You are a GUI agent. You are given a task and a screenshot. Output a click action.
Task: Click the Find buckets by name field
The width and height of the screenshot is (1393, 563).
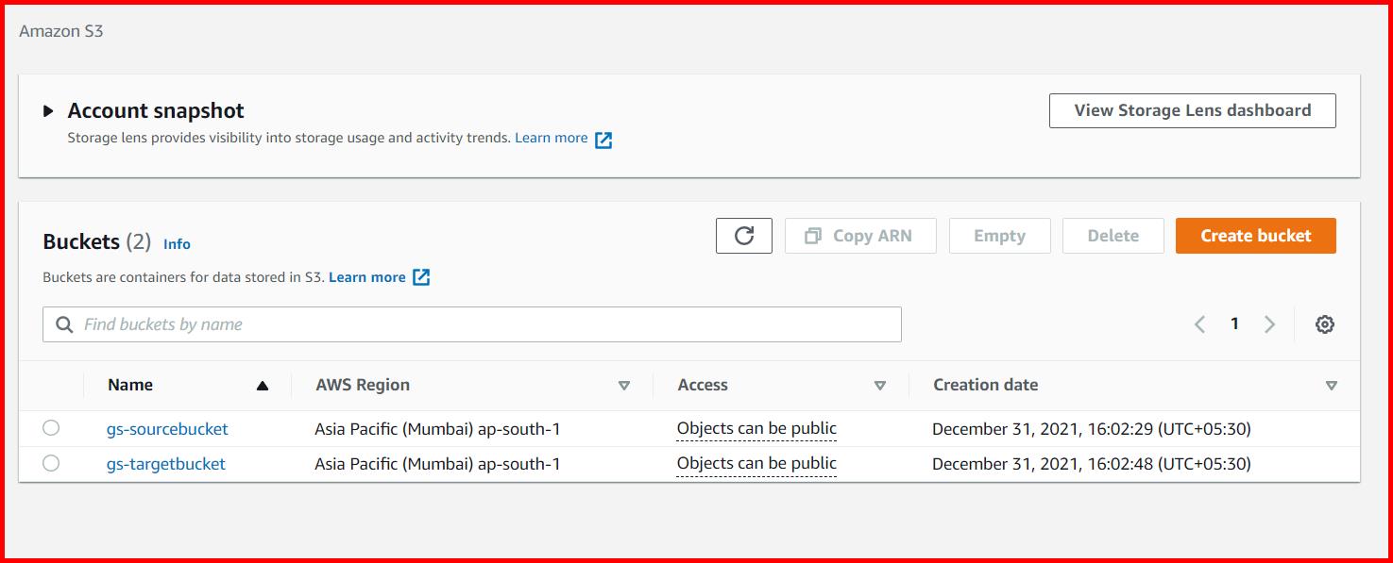(378, 323)
